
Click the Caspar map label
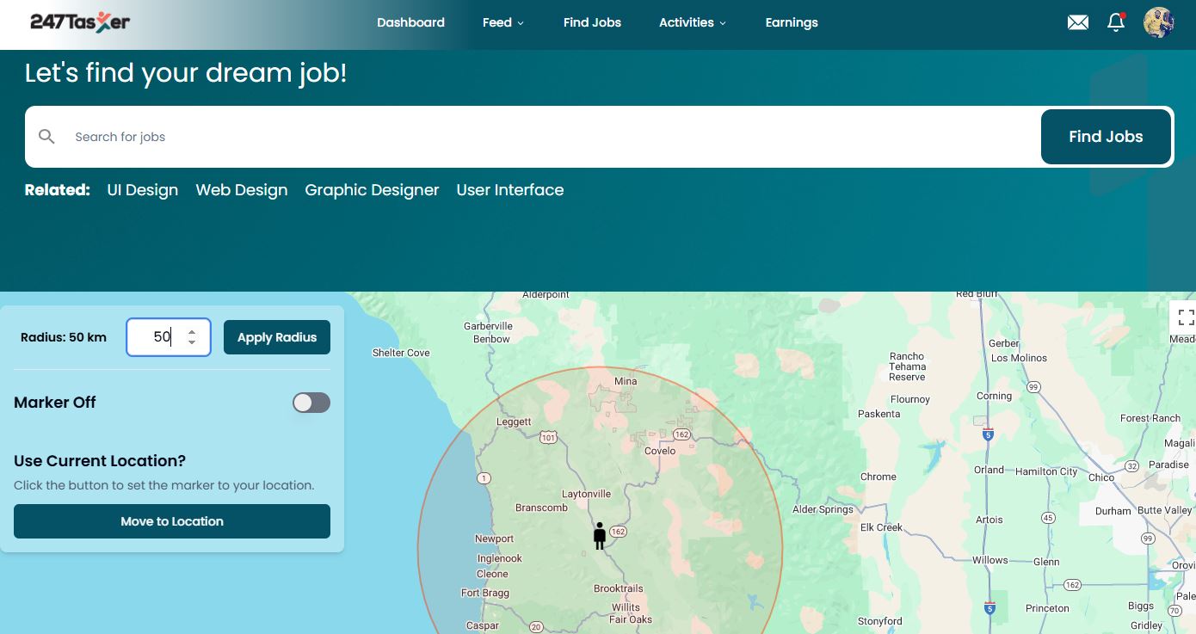pyautogui.click(x=482, y=626)
